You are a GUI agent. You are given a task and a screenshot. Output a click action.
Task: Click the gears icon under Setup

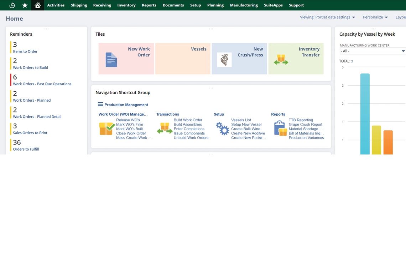[223, 128]
